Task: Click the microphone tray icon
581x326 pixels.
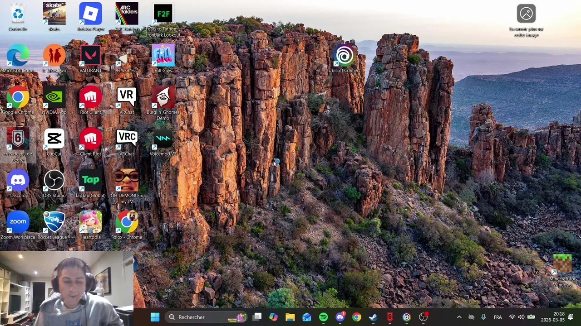Action: (x=483, y=317)
